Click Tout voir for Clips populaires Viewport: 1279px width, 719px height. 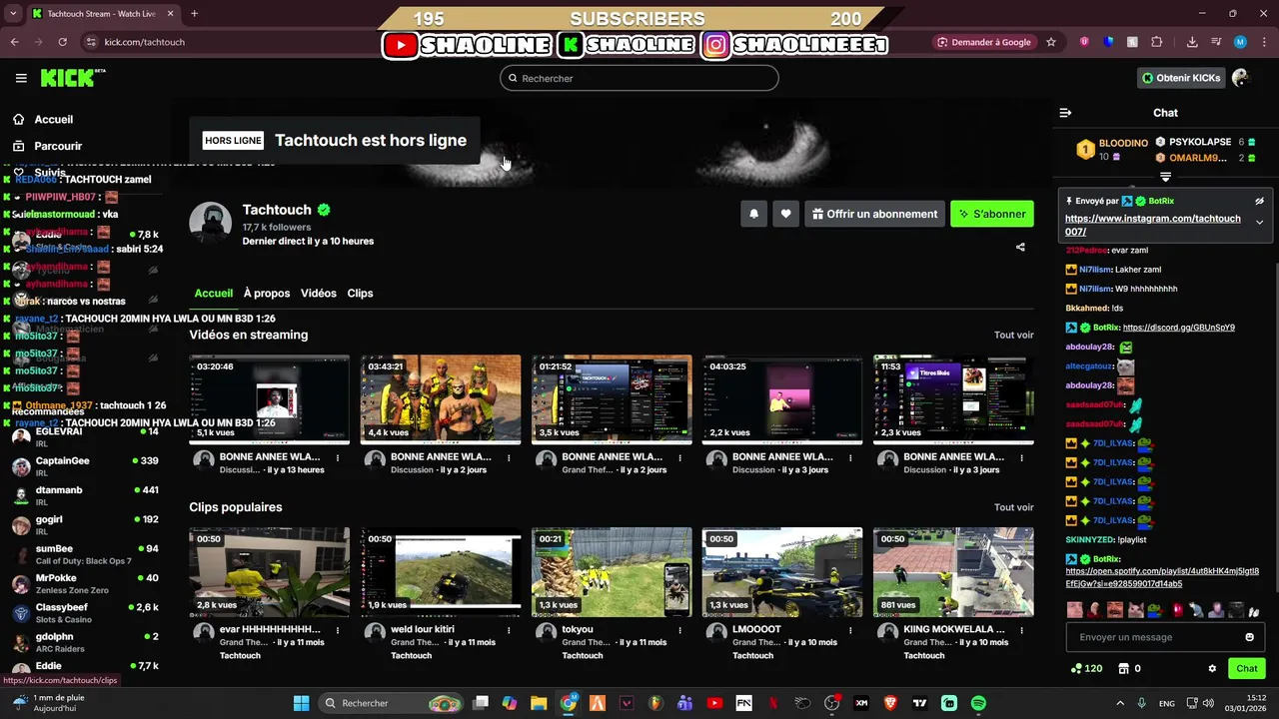click(x=1013, y=507)
